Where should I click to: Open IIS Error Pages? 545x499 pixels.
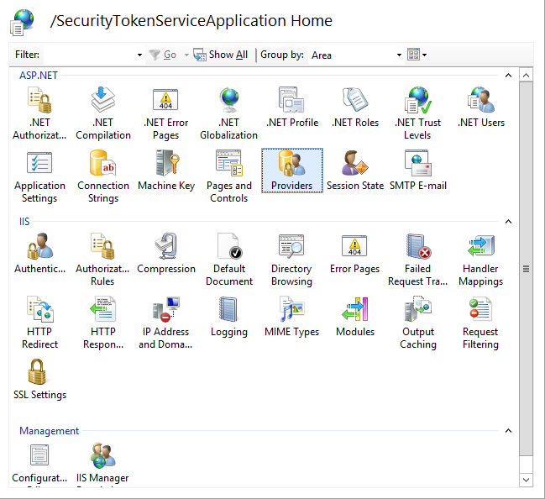click(x=354, y=254)
